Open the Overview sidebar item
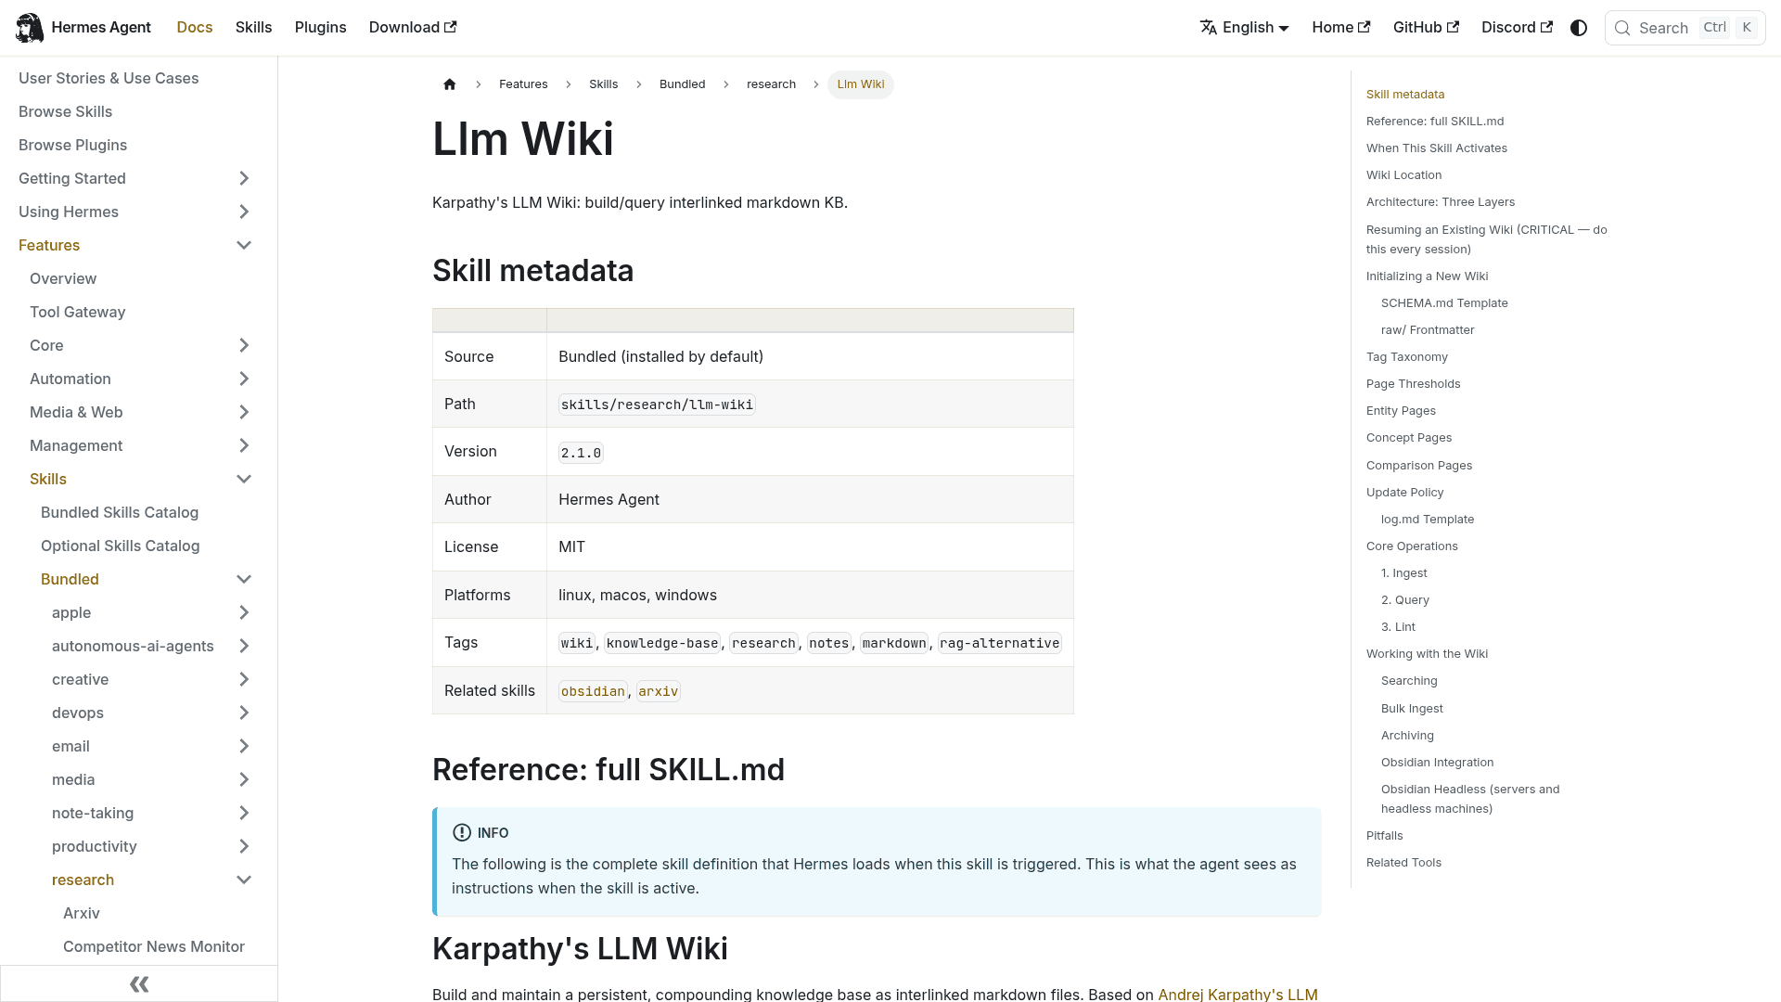Image resolution: width=1781 pixels, height=1002 pixels. coord(63,278)
